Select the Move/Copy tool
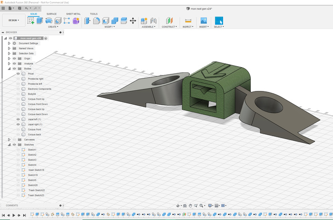This screenshot has height=220, width=333. [133, 20]
